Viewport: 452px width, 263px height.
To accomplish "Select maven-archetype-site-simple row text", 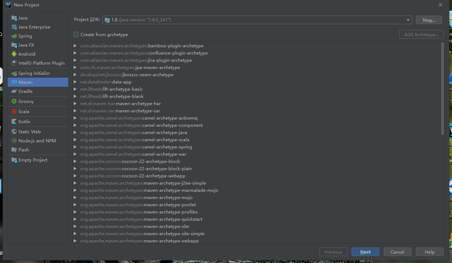I will pyautogui.click(x=142, y=234).
